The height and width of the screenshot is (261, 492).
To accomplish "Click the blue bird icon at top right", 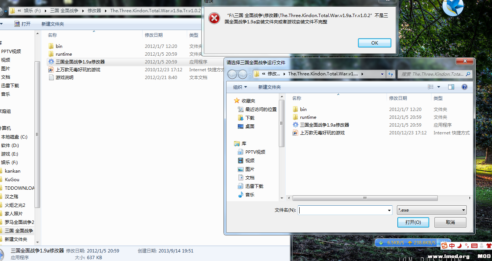I will click(454, 9).
